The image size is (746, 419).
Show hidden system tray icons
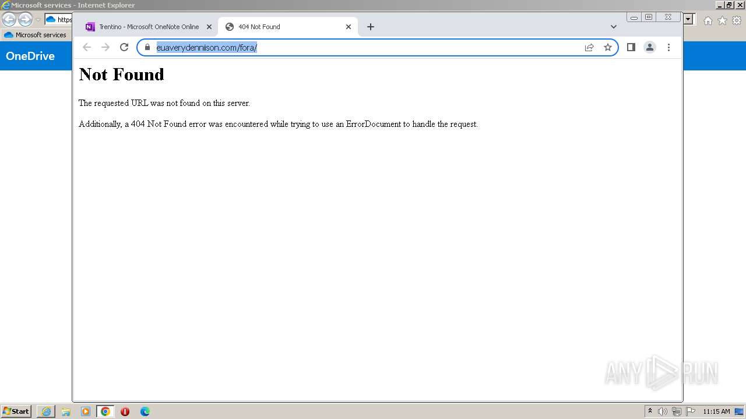click(x=650, y=411)
